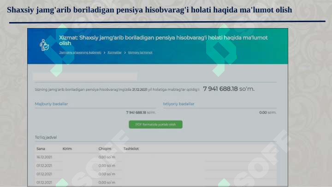Click the blurred name field above the balance
Viewport: 332px width, 187px height.
pos(85,76)
